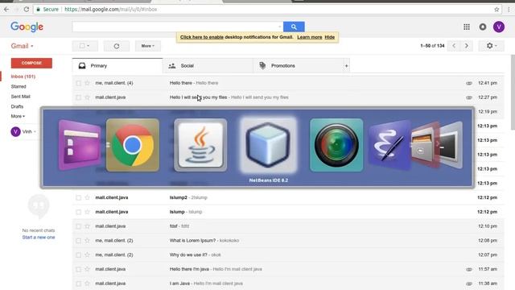515x290 pixels.
Task: Select the 'Hello there I'm java' checkbox
Action: [x=79, y=269]
